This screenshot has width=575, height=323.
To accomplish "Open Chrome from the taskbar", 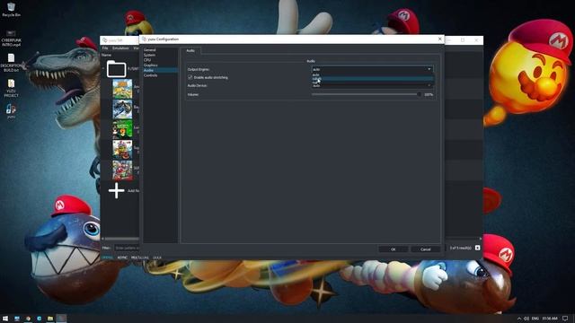I will [28, 319].
